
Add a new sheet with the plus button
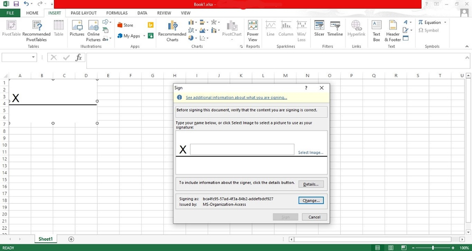(x=71, y=239)
